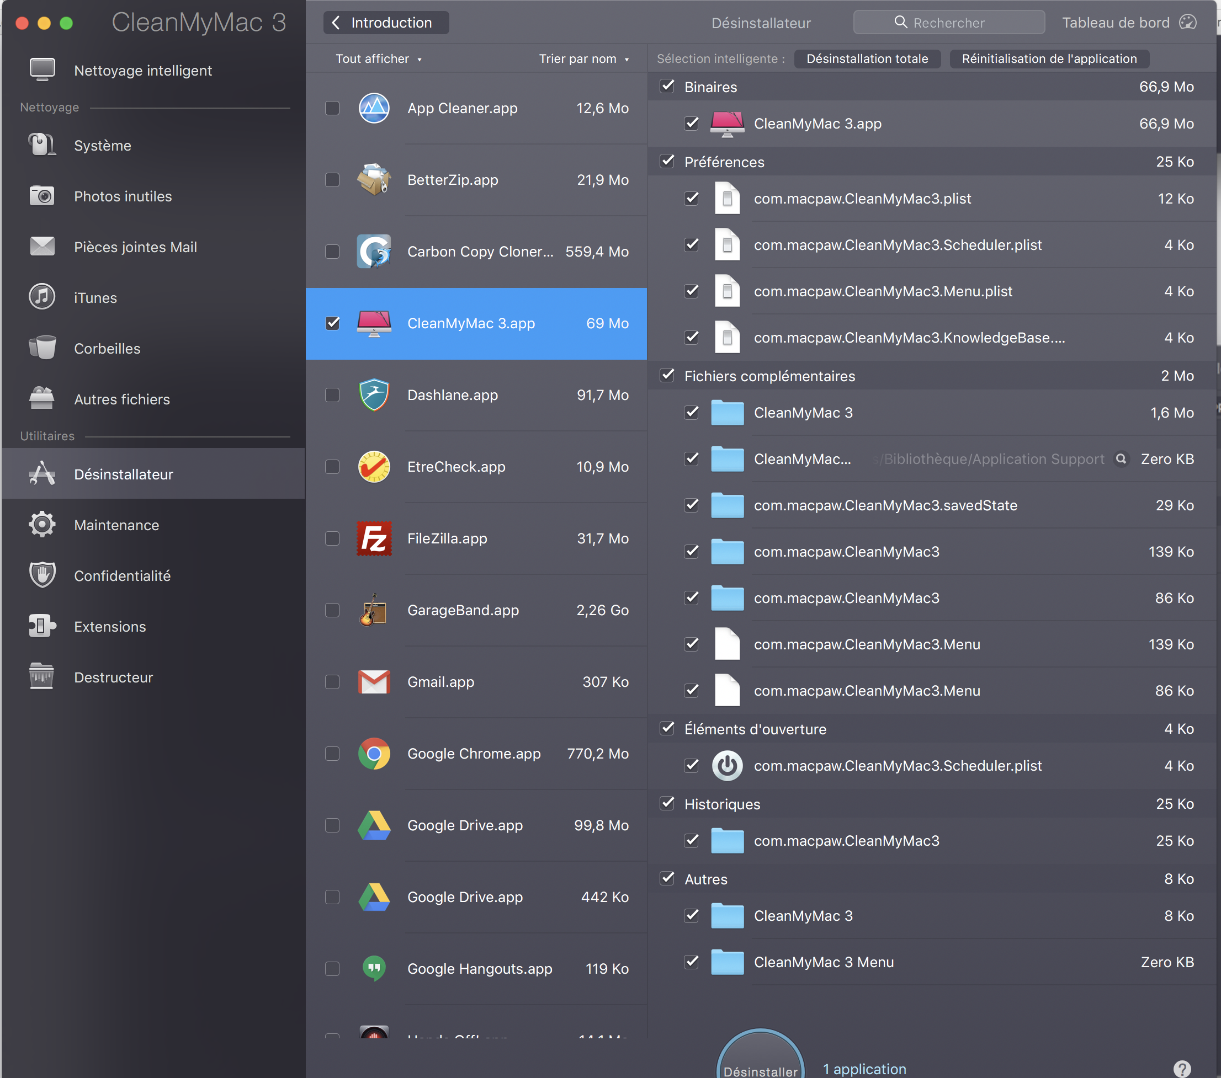Image resolution: width=1221 pixels, height=1078 pixels.
Task: Open Tableau de bord gauge icon
Action: [x=1187, y=23]
